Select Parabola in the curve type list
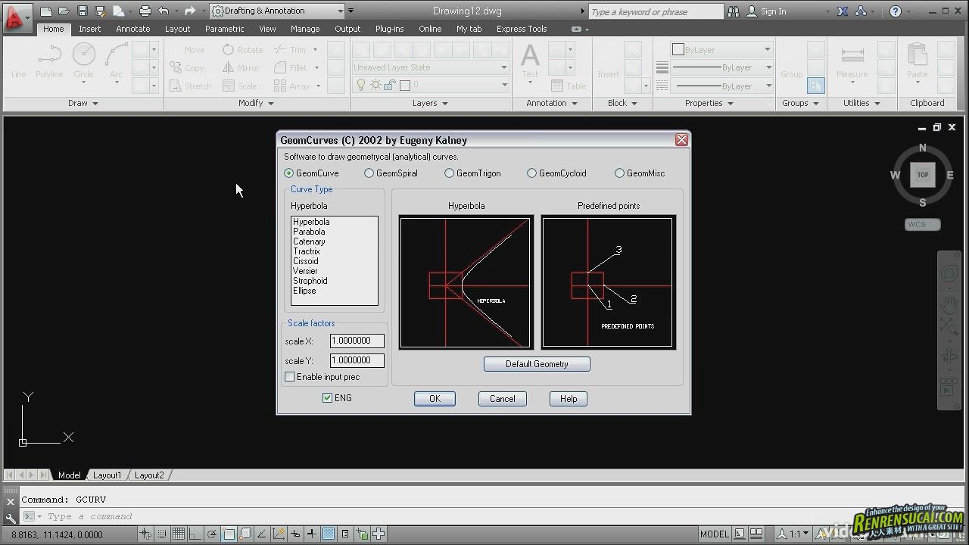This screenshot has height=545, width=969. click(309, 232)
